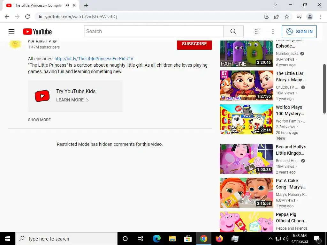Click the taskbar 'Type here to search' box
The width and height of the screenshot is (327, 245).
point(66,239)
